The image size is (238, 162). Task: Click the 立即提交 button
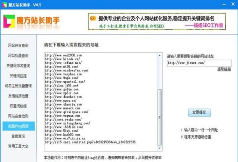coord(199,113)
